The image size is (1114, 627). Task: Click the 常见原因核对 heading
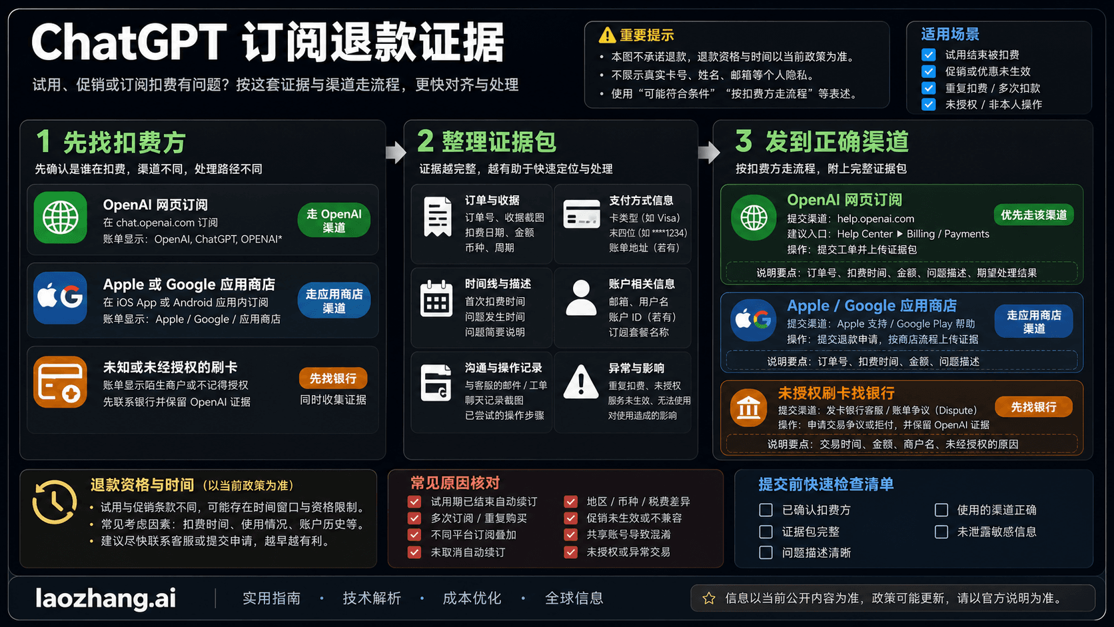tap(455, 483)
